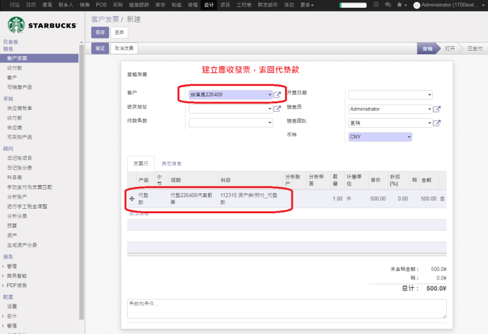The width and height of the screenshot is (488, 334).
Task: Open the 讨论 menu
Action: pyautogui.click(x=14, y=4)
